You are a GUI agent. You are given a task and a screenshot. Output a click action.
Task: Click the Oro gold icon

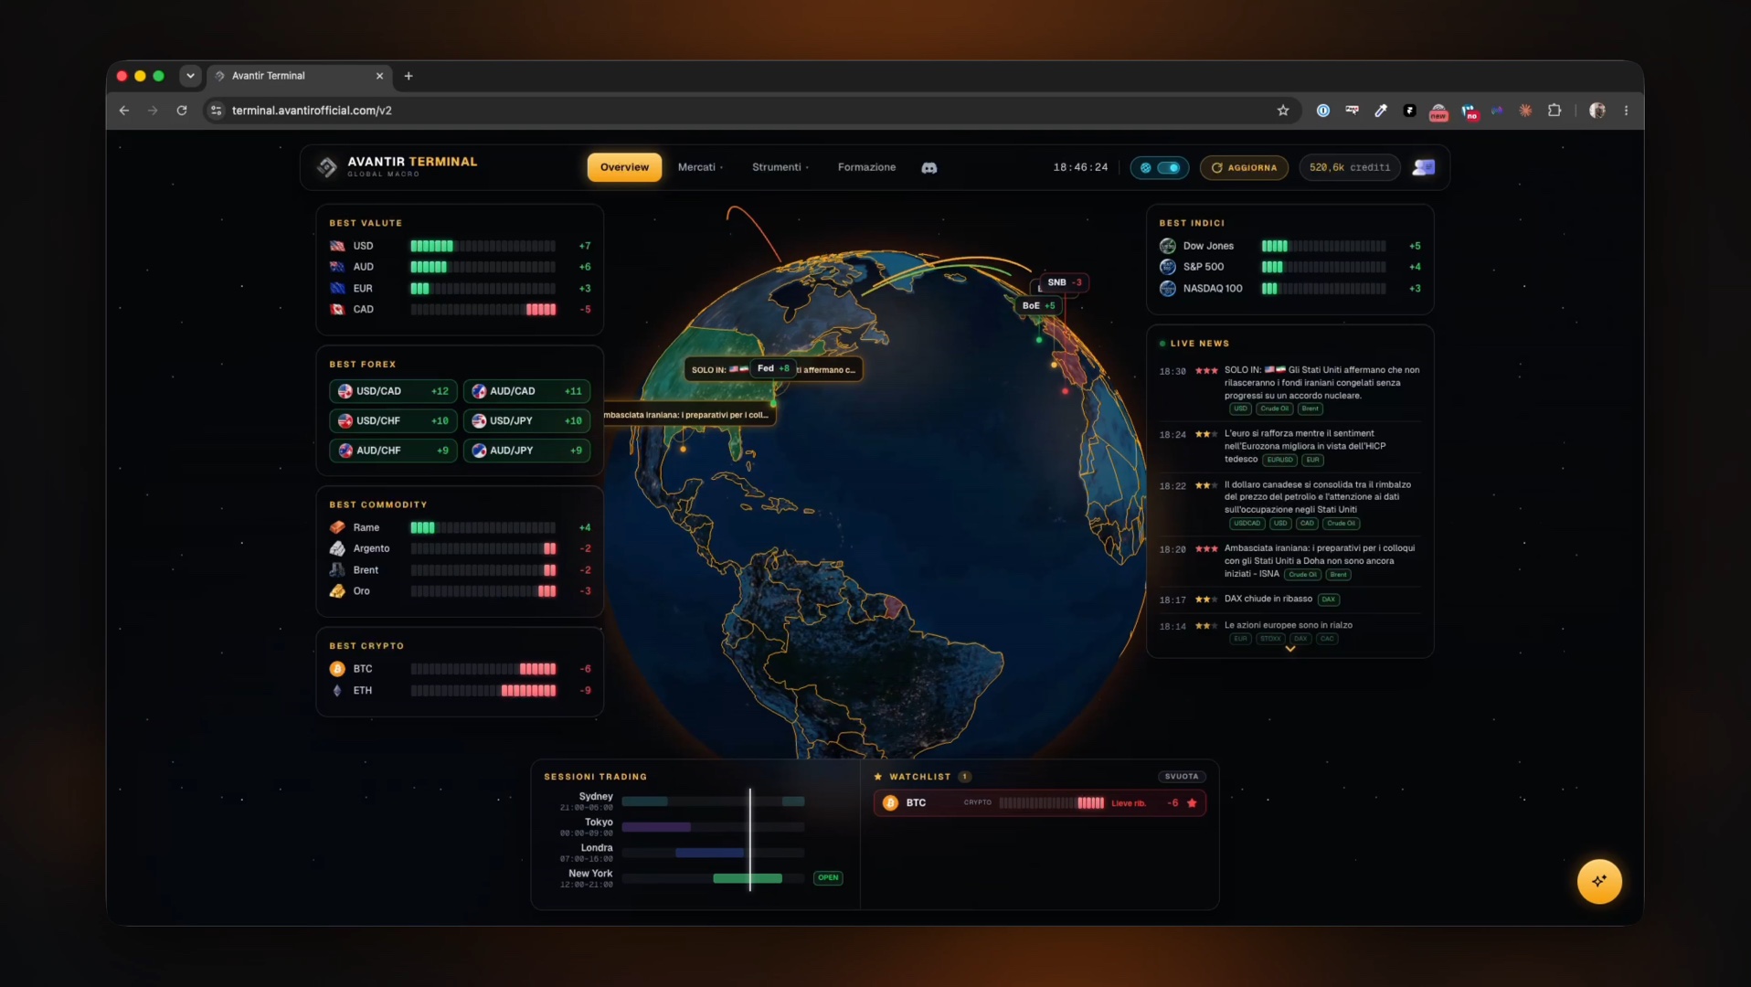tap(337, 591)
